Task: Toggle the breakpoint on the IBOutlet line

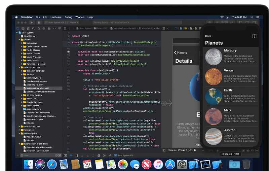Action: [x=69, y=52]
